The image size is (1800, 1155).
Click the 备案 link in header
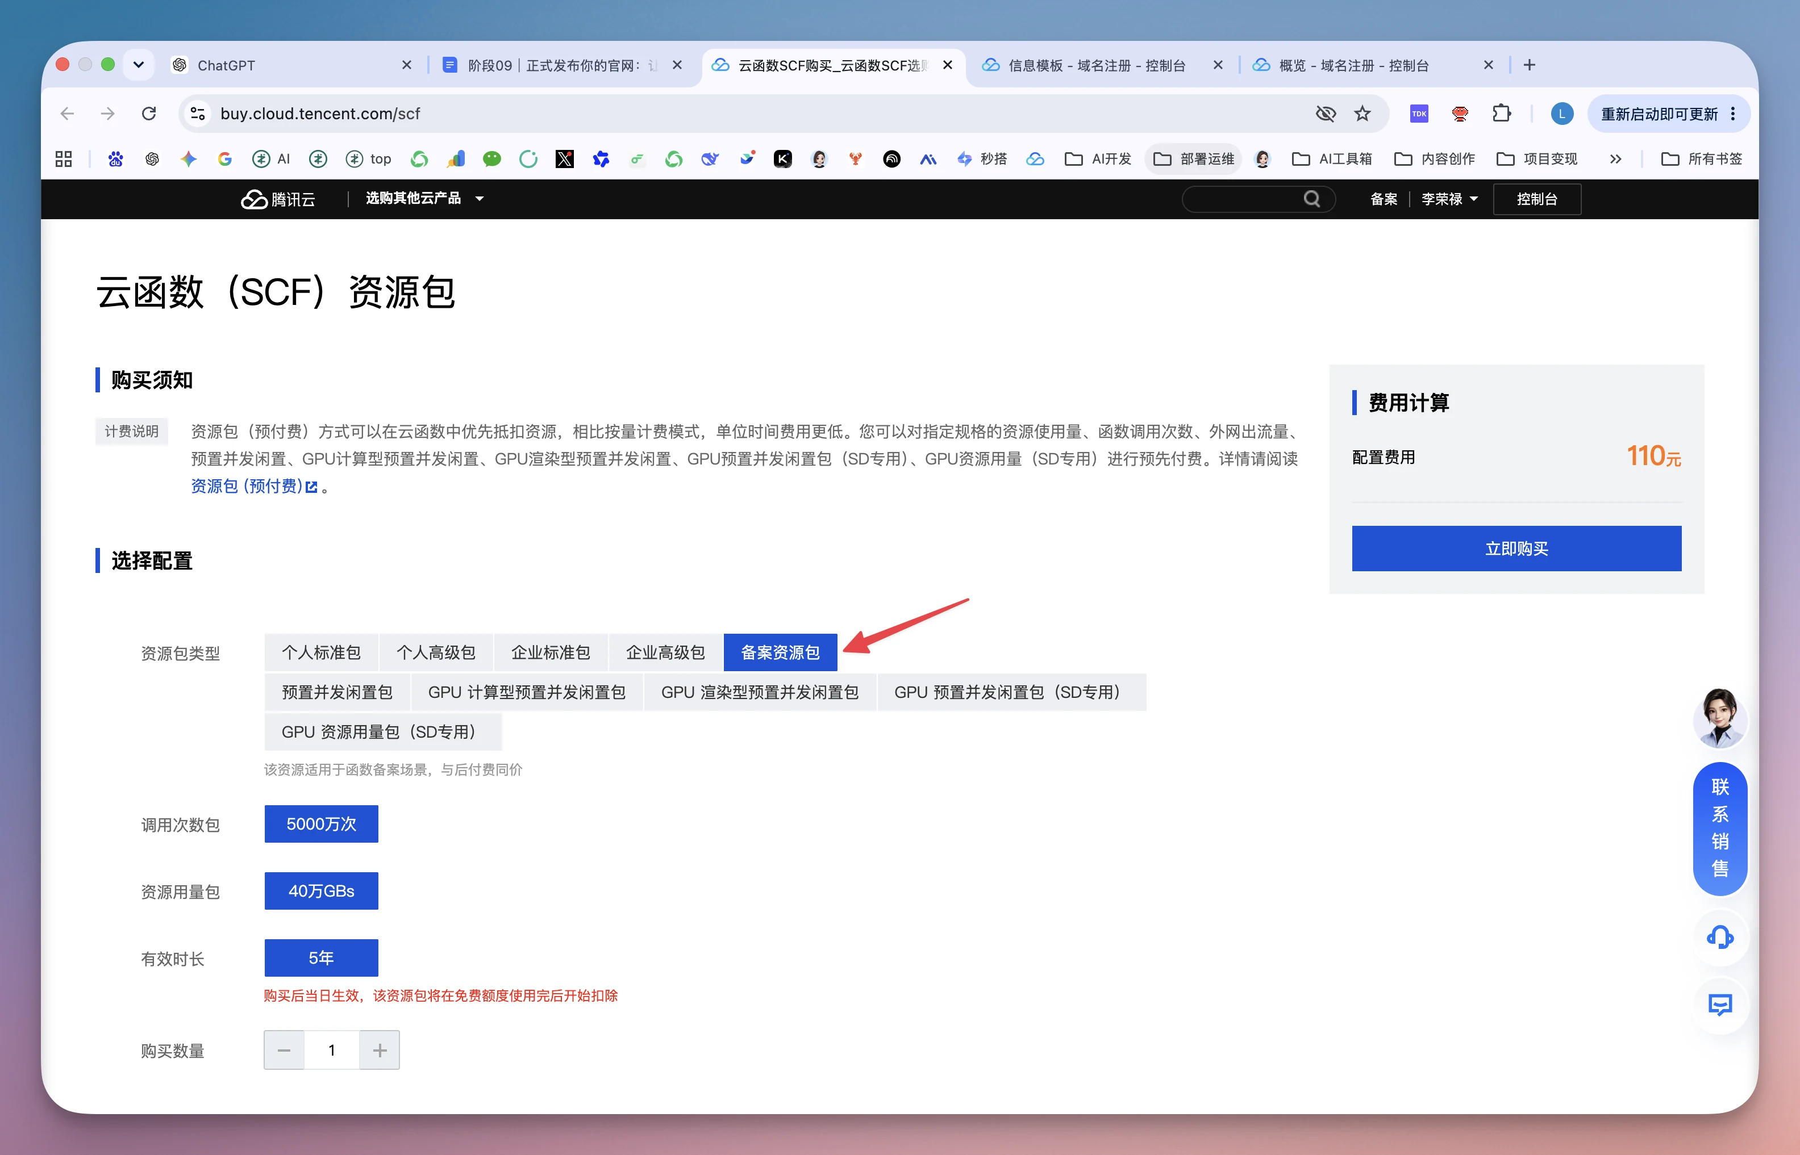(1384, 199)
